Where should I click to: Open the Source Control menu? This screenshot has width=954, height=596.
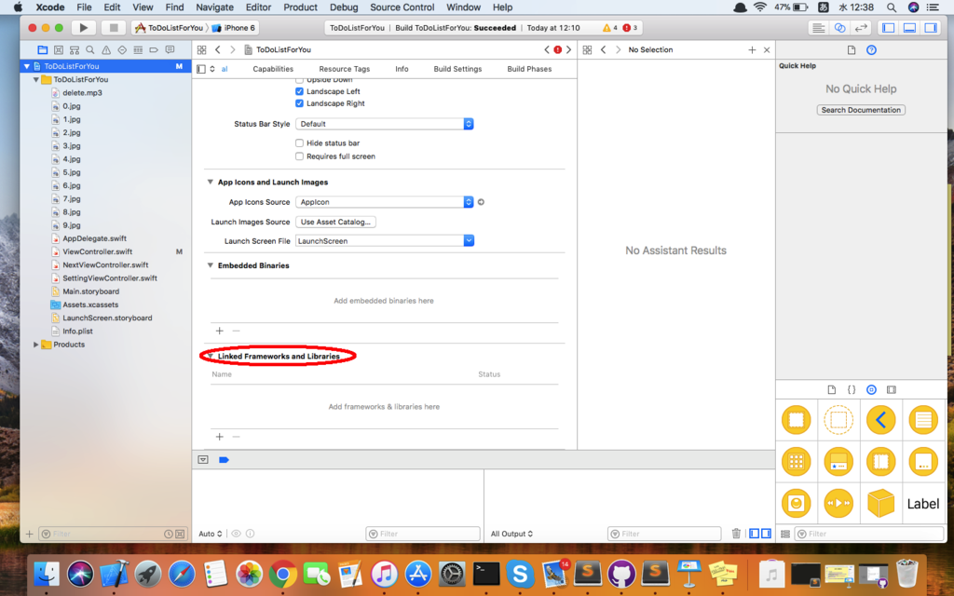pos(402,7)
